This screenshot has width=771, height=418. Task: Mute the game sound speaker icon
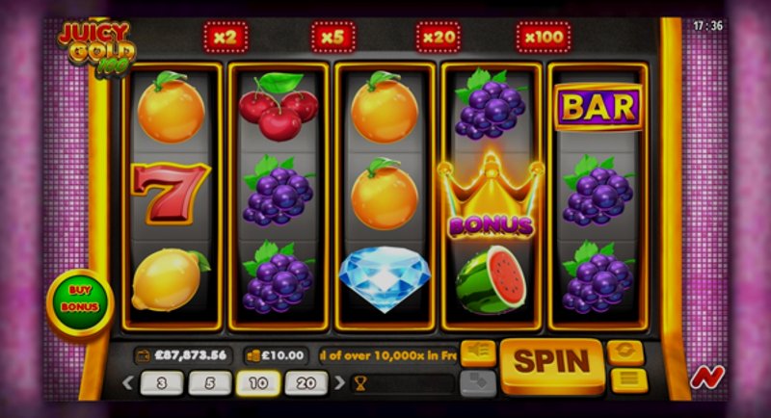(x=478, y=353)
